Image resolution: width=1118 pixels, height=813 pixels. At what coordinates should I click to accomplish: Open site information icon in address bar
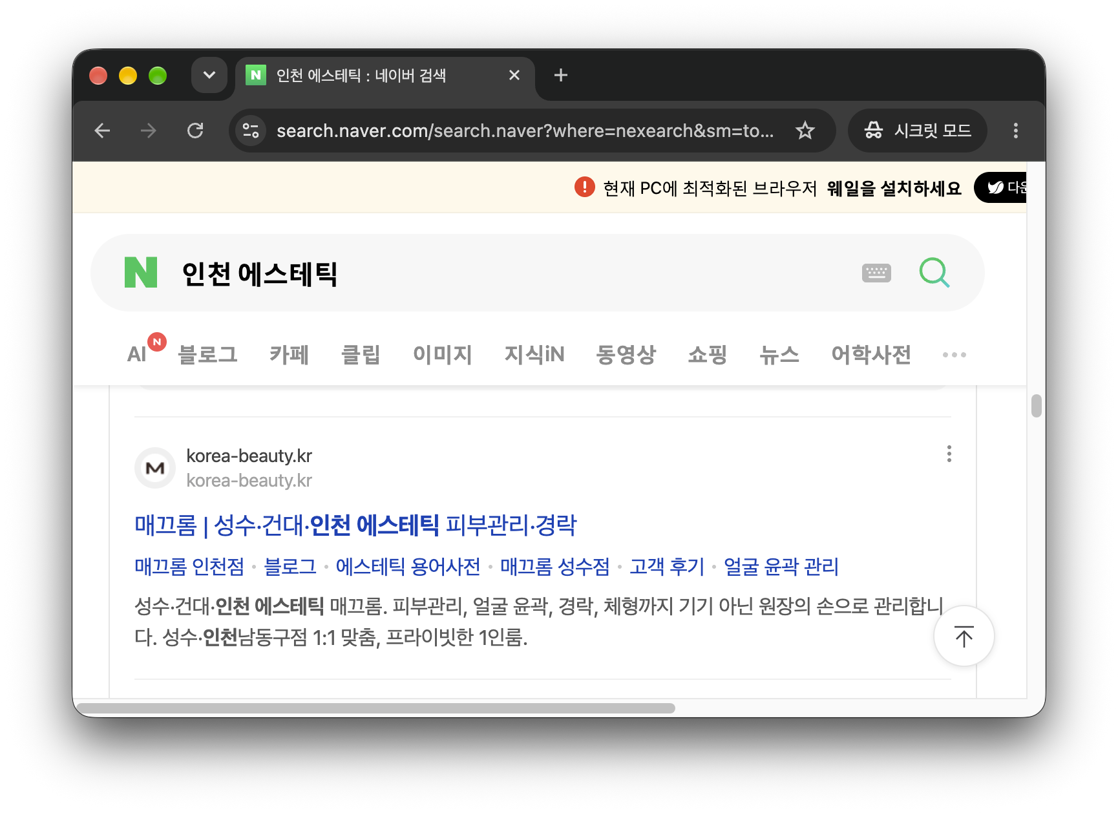coord(251,131)
